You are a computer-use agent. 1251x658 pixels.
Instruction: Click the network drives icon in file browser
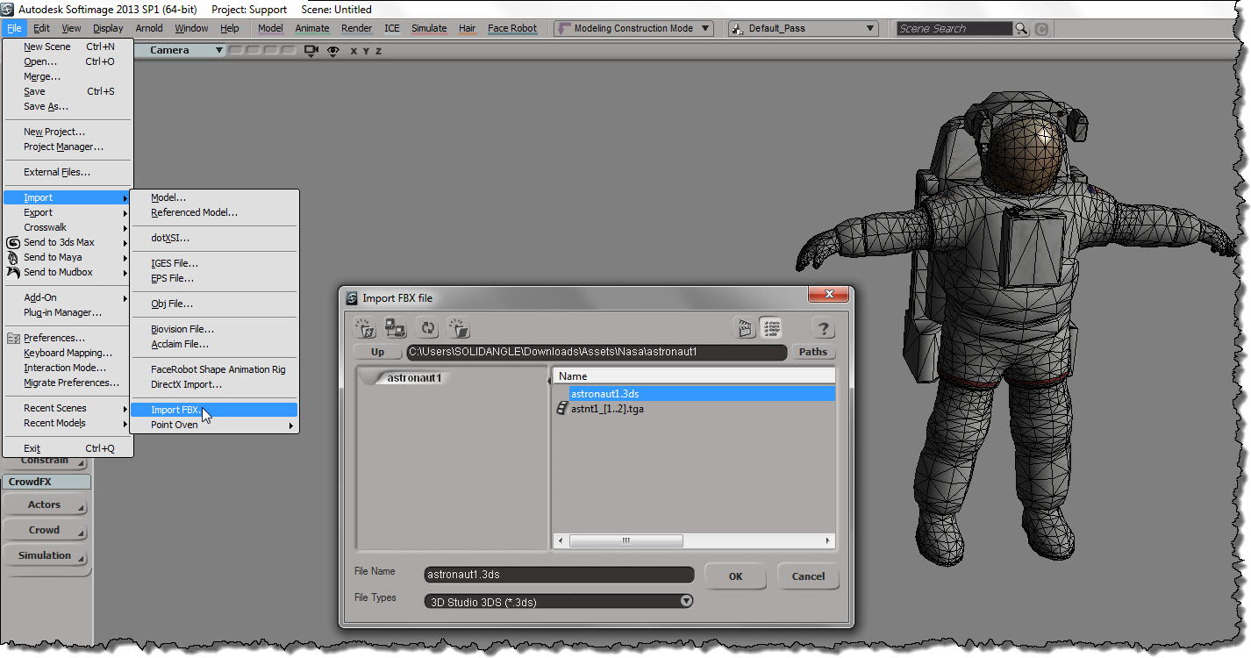click(x=396, y=328)
